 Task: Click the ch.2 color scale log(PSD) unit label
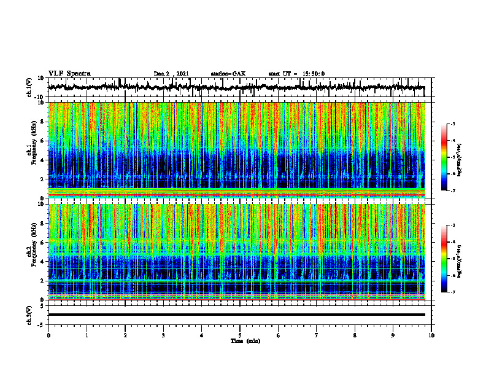(x=460, y=262)
